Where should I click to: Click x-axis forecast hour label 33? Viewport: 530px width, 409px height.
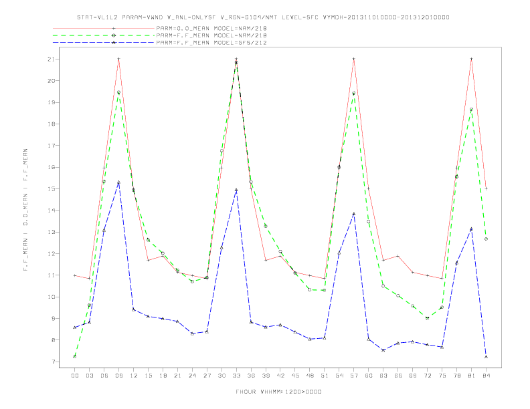(x=236, y=376)
